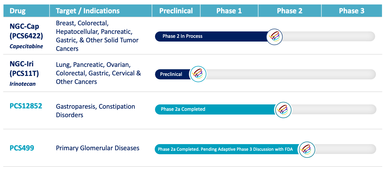Click the swirl logo on NGC-Cap progress bar

point(275,37)
